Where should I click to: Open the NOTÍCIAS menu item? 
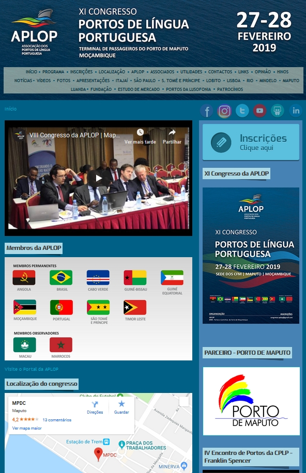[x=23, y=81]
